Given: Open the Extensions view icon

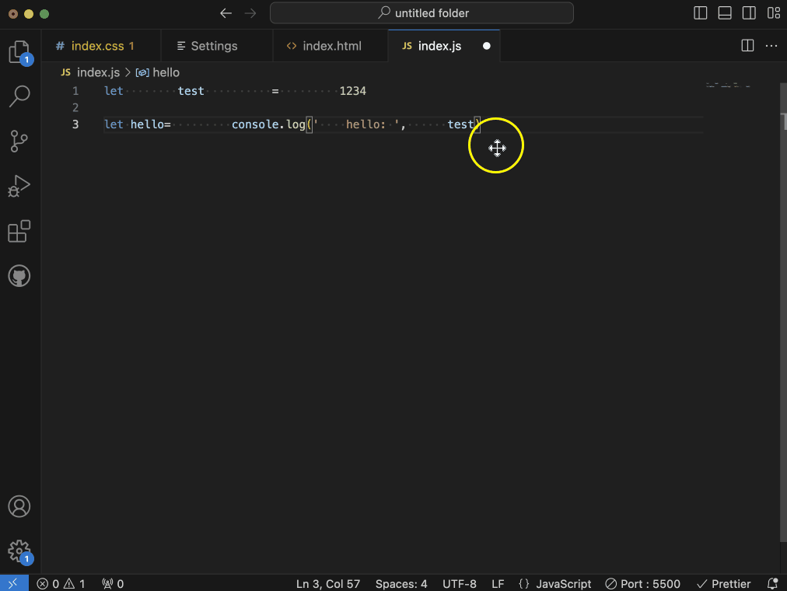Looking at the screenshot, I should tap(19, 232).
